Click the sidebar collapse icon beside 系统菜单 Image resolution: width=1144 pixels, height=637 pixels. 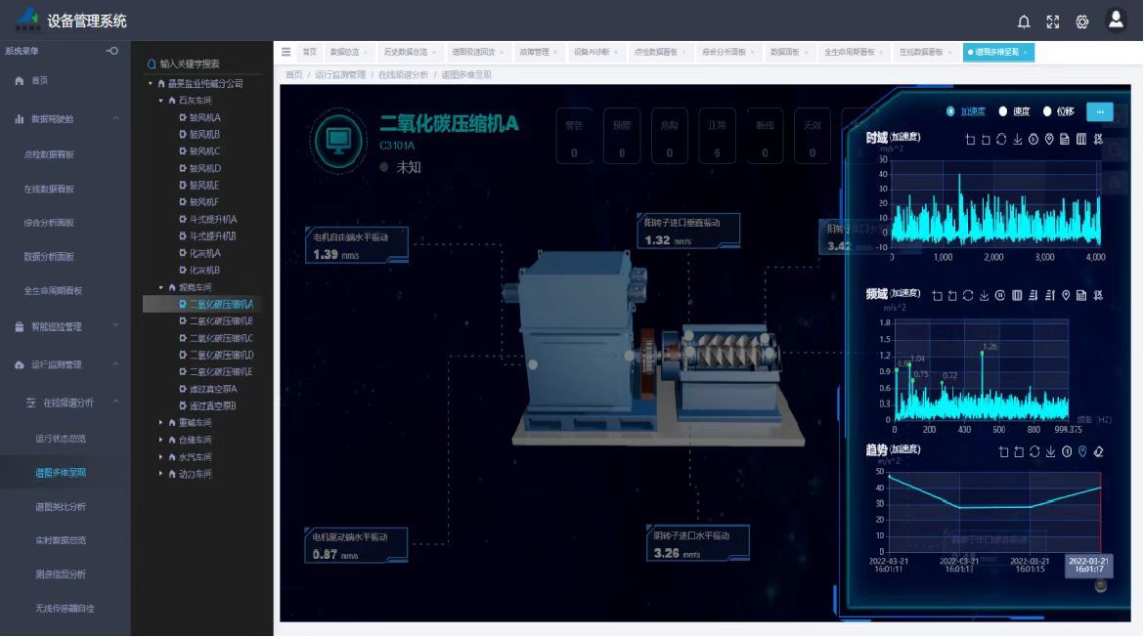coord(112,51)
